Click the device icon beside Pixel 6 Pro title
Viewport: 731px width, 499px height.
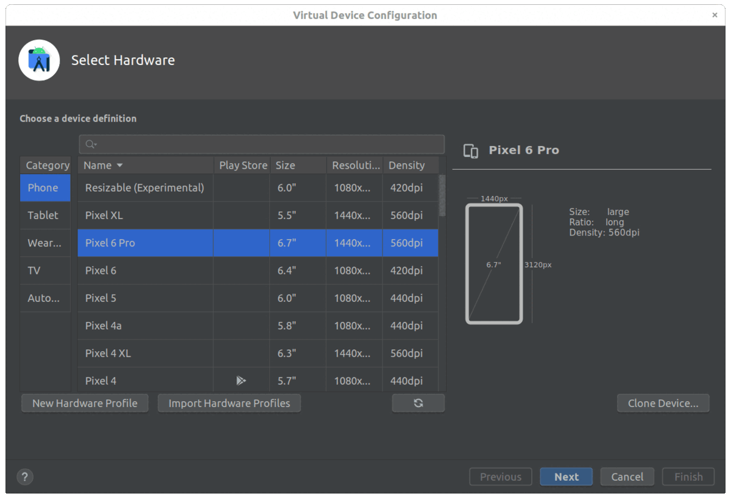click(471, 151)
